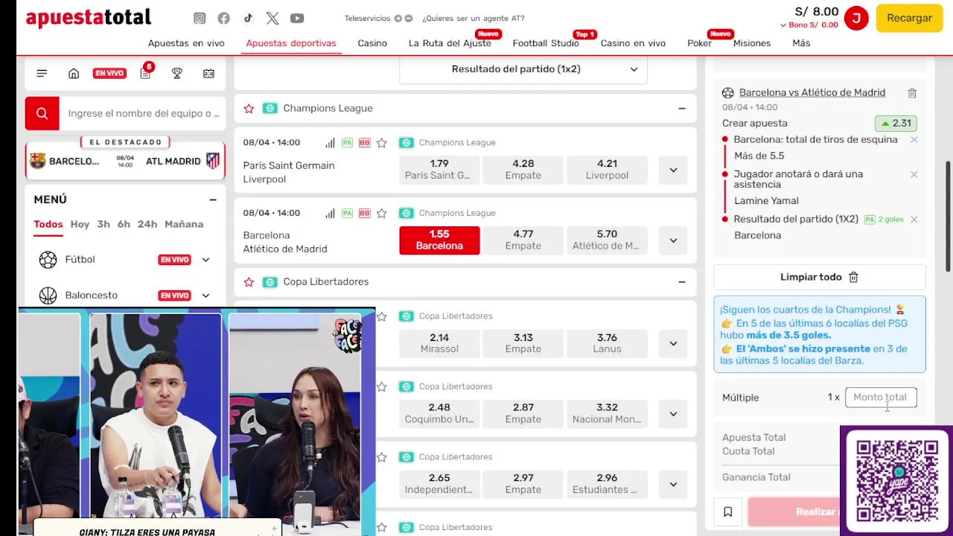
Task: Click the Baloncesto basketball icon
Action: (x=48, y=296)
